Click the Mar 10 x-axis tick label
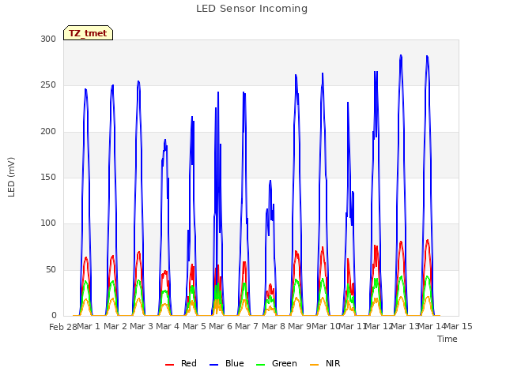The width and height of the screenshot is (506, 379). pyautogui.click(x=326, y=326)
